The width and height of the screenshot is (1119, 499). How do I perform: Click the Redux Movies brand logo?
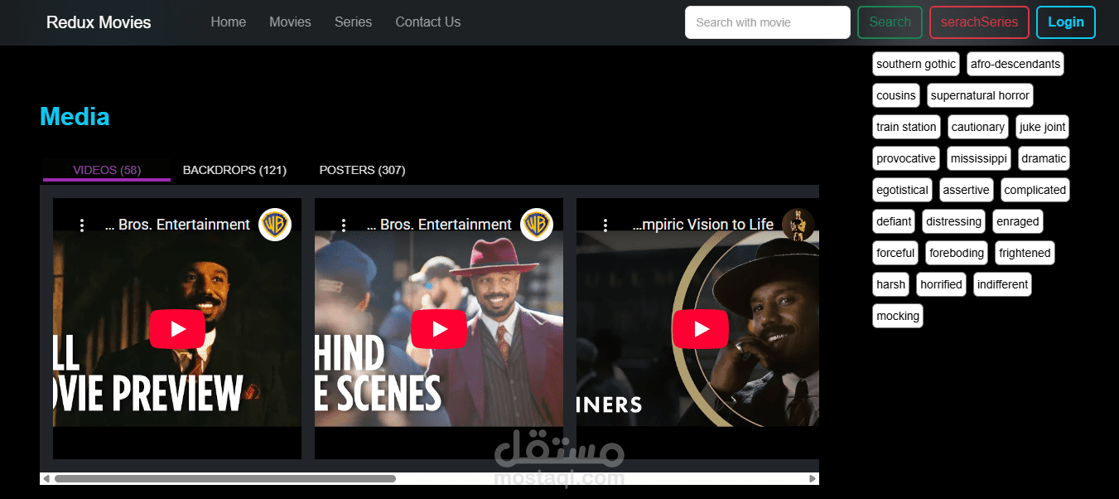pos(99,22)
